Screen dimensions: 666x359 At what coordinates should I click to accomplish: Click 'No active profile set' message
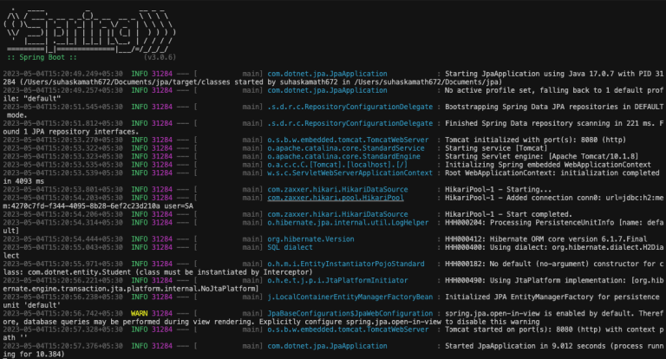[487, 90]
